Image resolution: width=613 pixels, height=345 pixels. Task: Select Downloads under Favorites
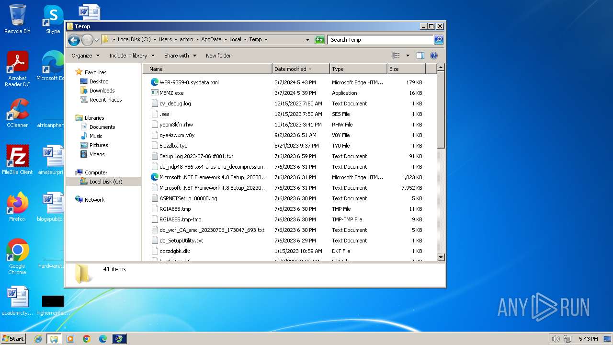click(102, 91)
